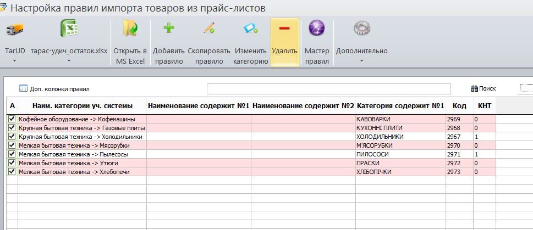Uncheck the Пылесосы rule checkbox

click(x=12, y=154)
